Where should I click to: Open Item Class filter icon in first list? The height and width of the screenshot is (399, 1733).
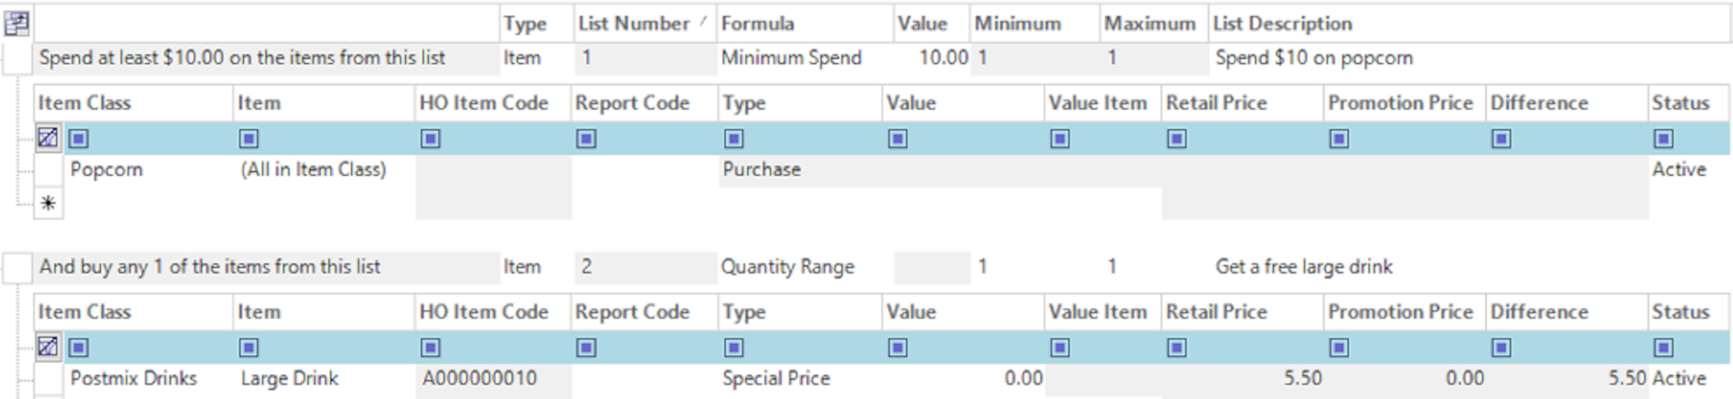click(x=79, y=138)
